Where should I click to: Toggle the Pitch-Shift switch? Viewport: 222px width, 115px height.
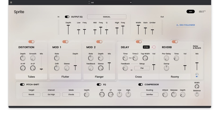(22, 85)
